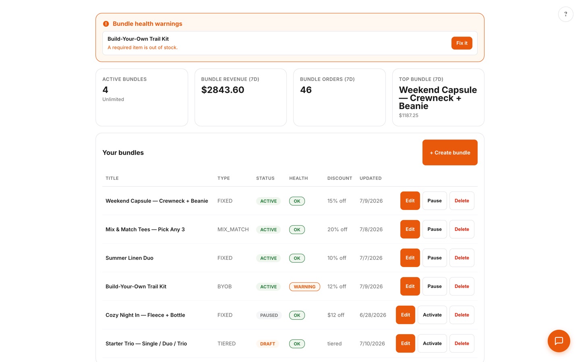Click the UPDATED column header
The image size is (580, 362).
tap(371, 178)
